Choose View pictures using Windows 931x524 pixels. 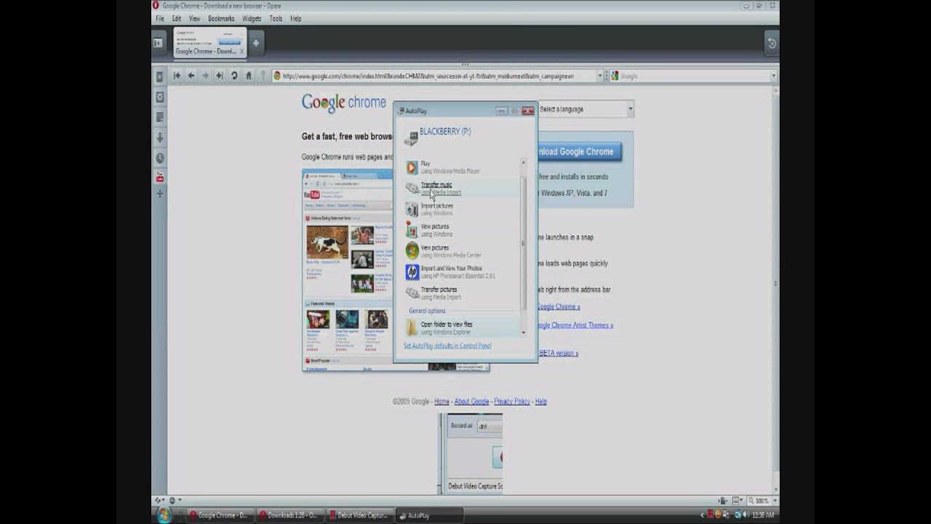point(463,230)
